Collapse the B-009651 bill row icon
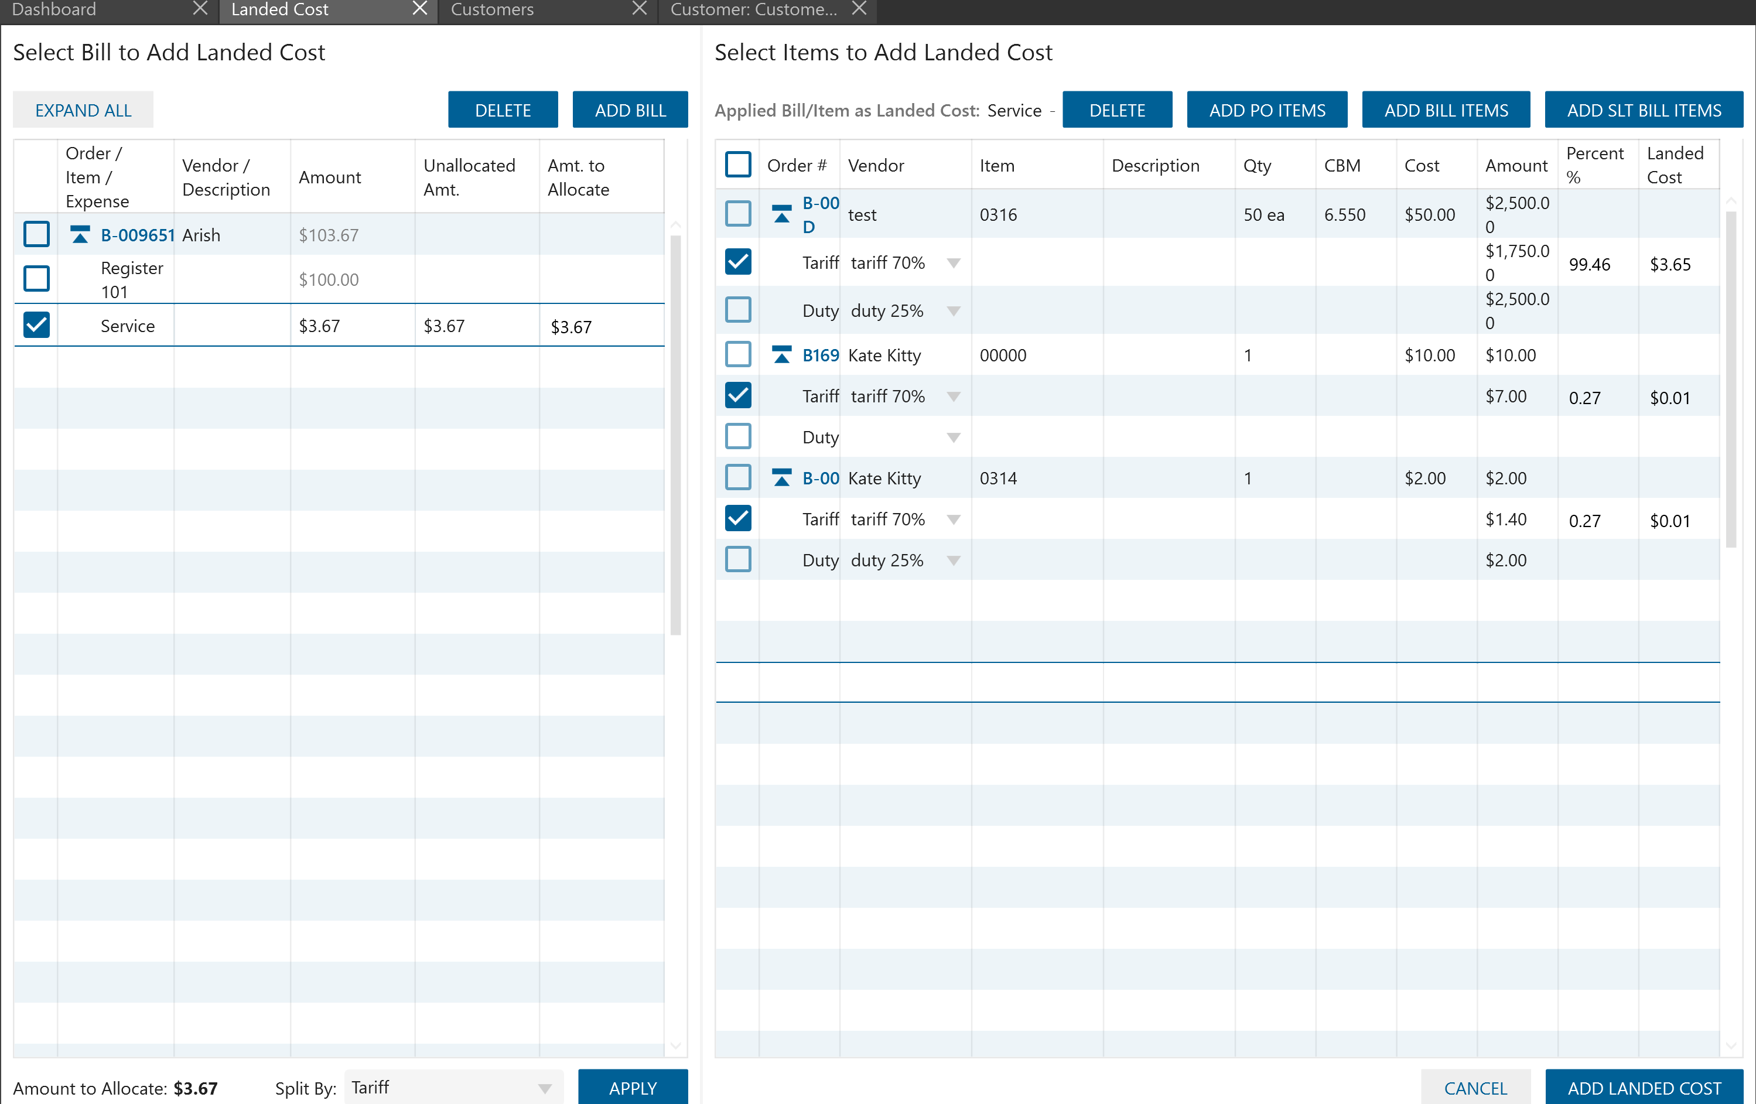 point(80,235)
